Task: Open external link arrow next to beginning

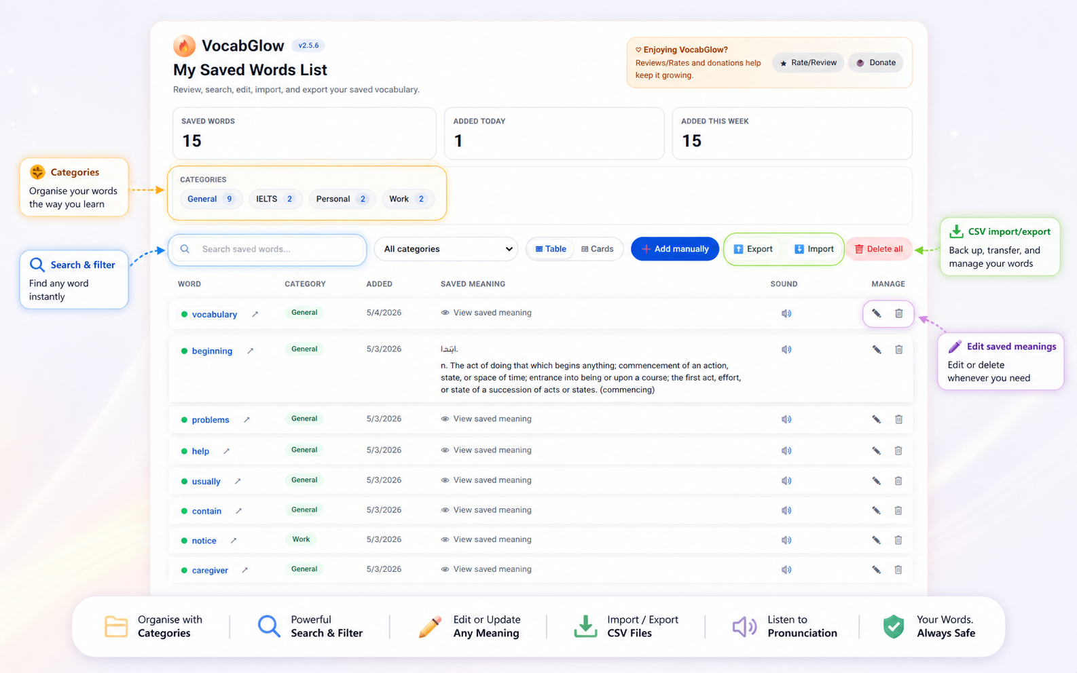Action: point(251,351)
